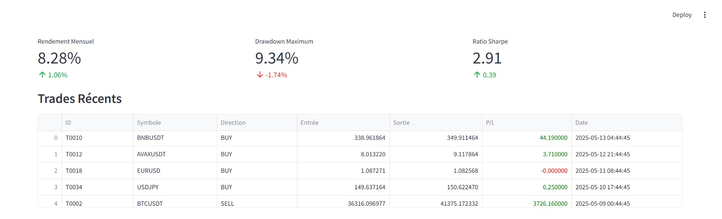
Task: Sort by the Symbole column header
Action: (175, 122)
